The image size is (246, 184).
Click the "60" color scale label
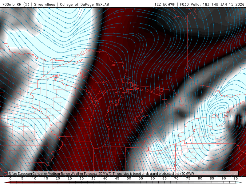coord(153,178)
